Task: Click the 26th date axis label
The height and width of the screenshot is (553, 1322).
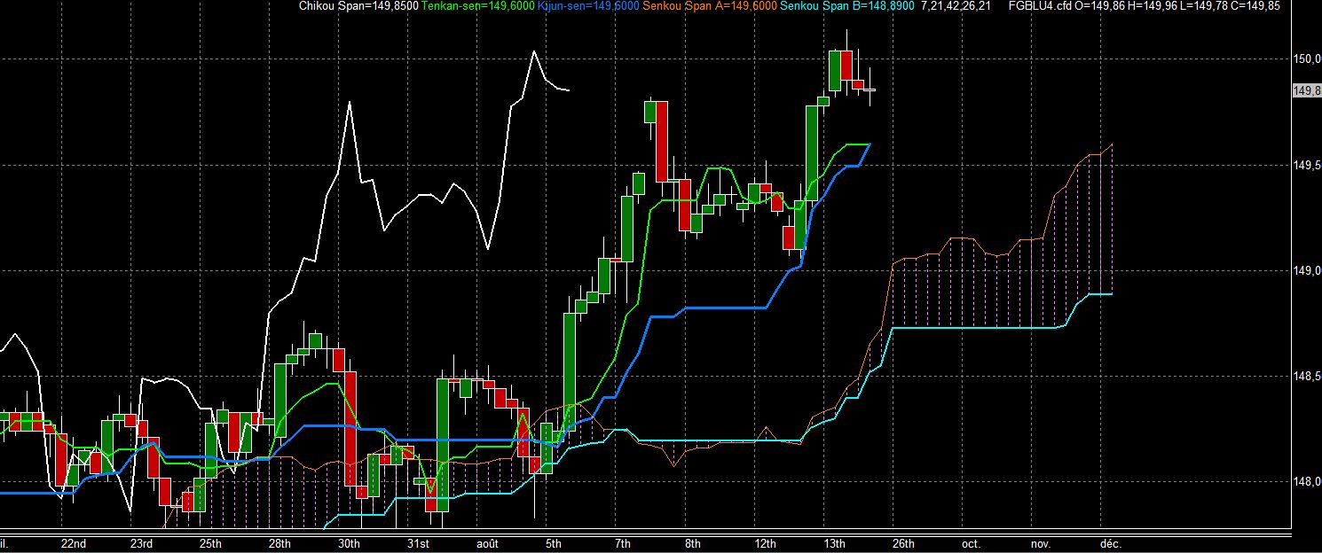Action: (903, 543)
